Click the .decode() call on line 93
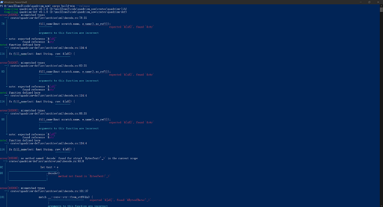Screen dimensions: 383x207 [53, 173]
